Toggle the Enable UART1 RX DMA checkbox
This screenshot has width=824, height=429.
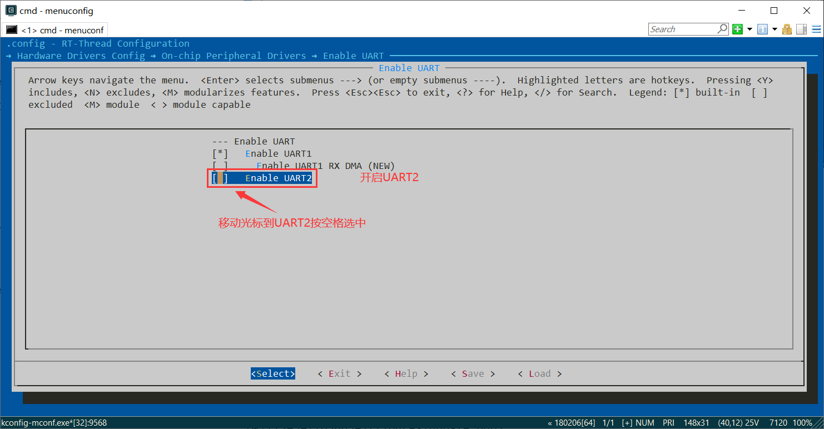(x=220, y=166)
